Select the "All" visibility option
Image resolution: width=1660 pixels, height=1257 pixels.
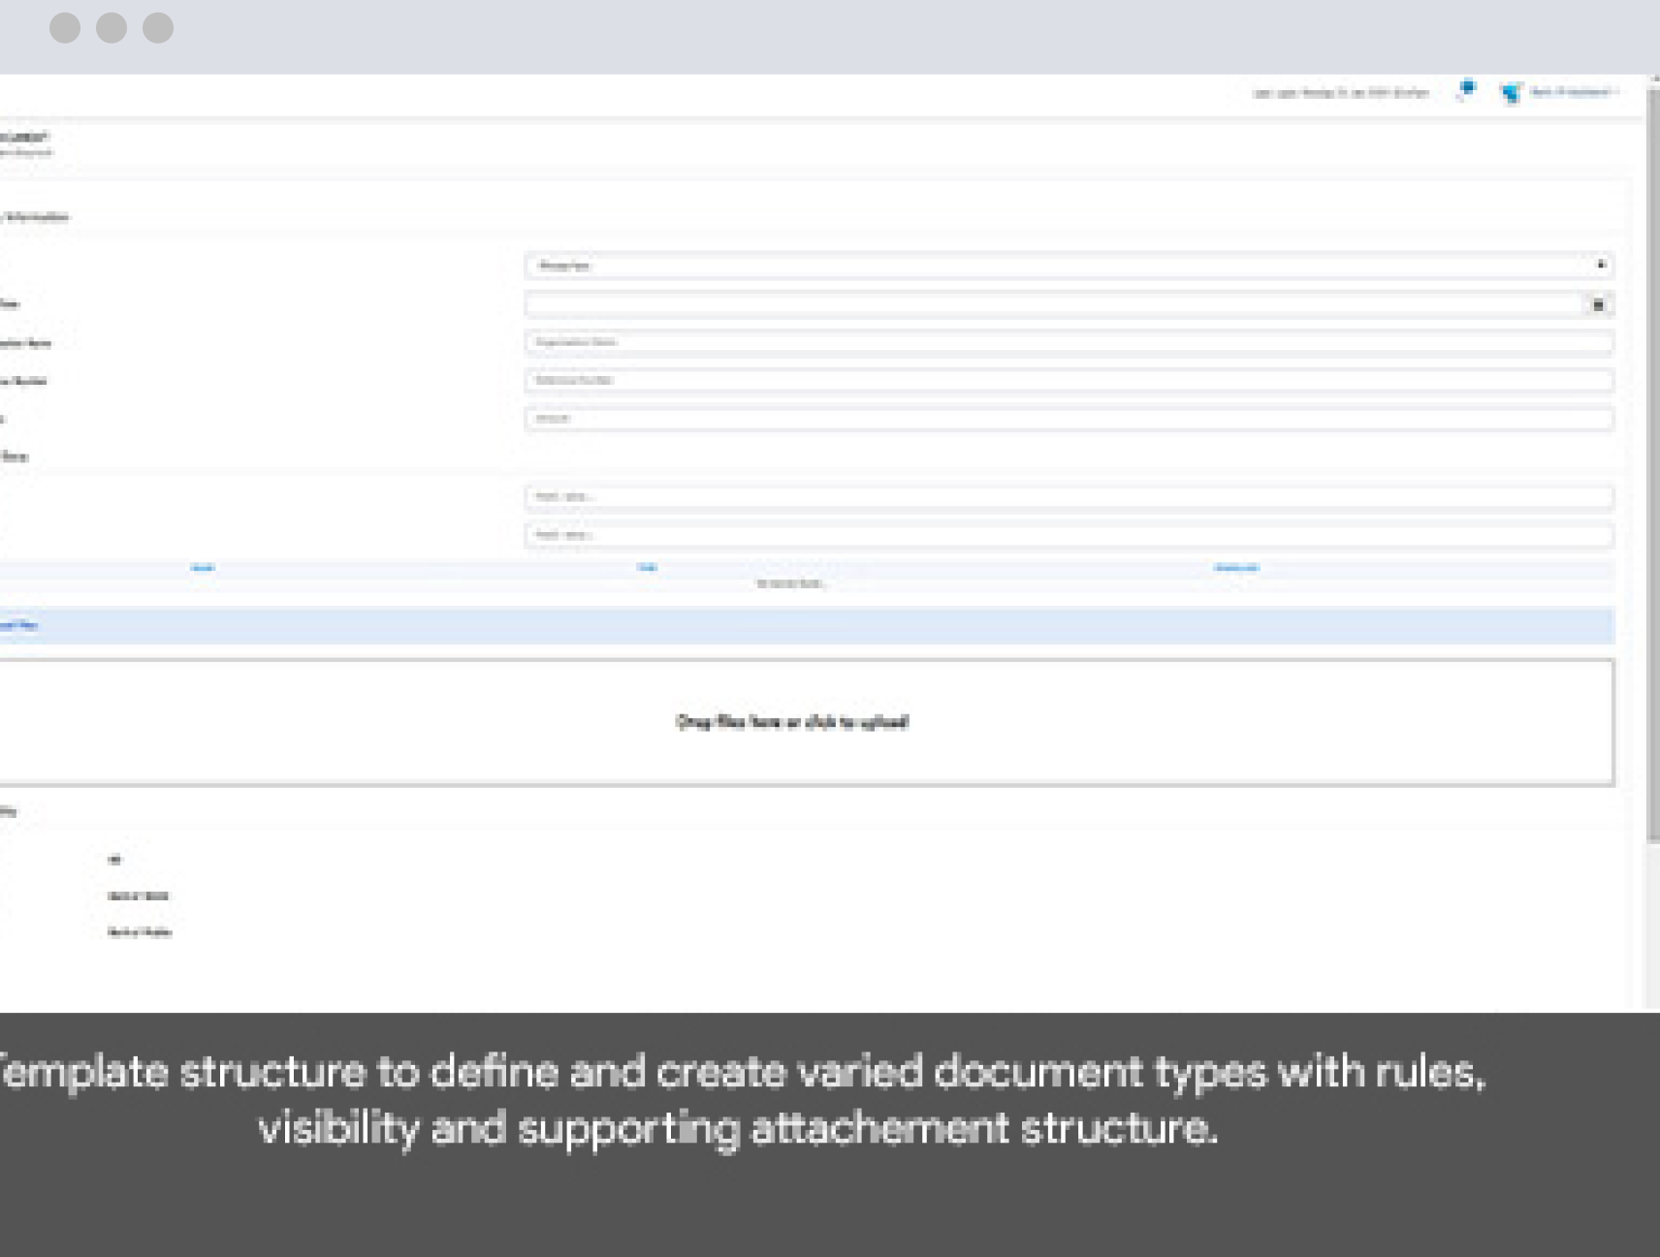pyautogui.click(x=114, y=860)
